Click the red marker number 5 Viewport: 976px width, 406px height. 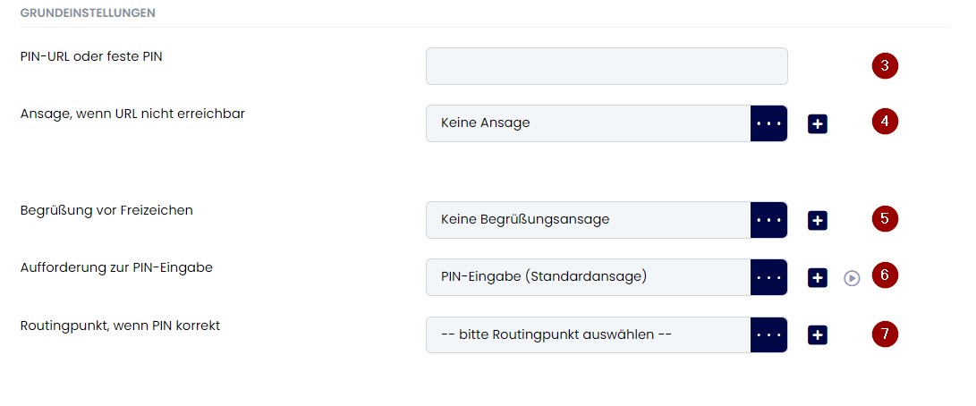885,218
